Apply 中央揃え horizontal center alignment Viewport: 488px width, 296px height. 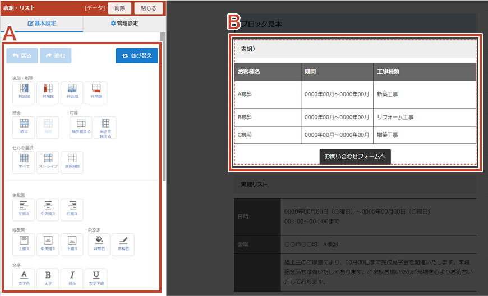click(48, 209)
